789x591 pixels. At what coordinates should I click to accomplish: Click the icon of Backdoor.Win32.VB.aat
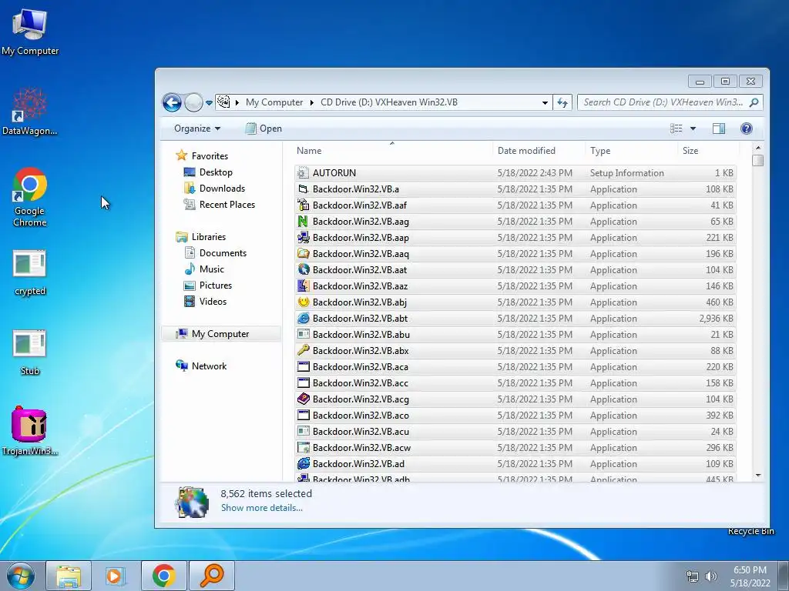coord(302,270)
